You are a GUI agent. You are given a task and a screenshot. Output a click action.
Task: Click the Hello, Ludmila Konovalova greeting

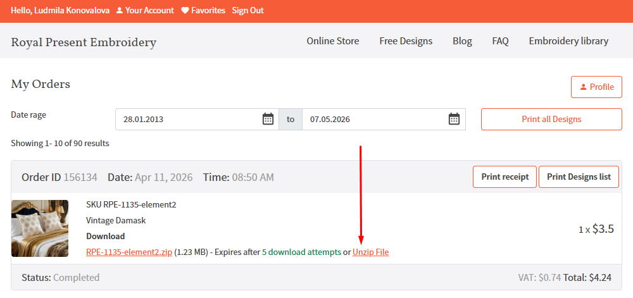60,11
